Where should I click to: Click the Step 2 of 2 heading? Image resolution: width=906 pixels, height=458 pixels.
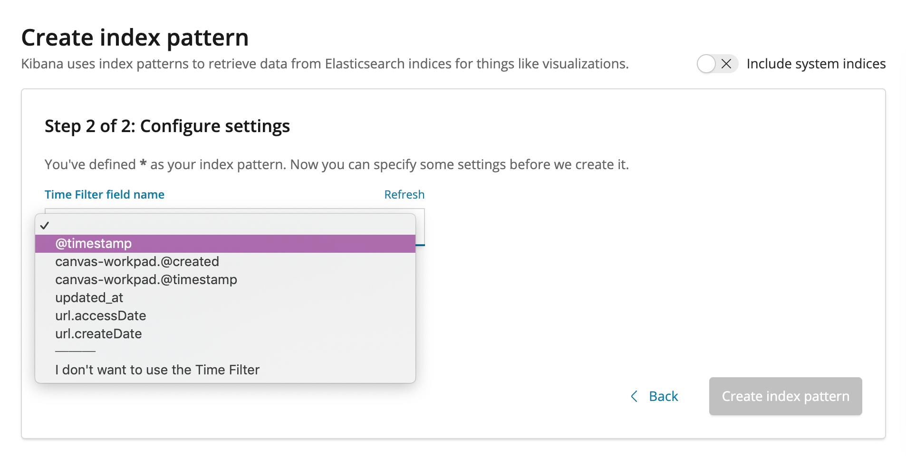click(167, 126)
